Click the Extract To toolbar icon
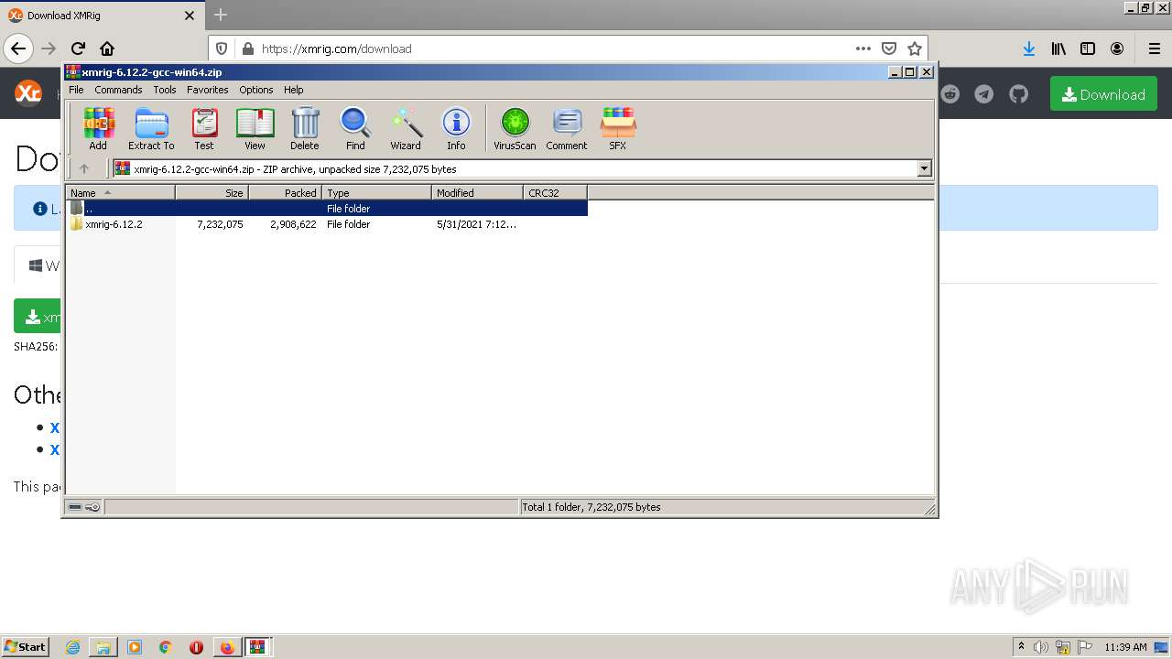 [x=151, y=128]
